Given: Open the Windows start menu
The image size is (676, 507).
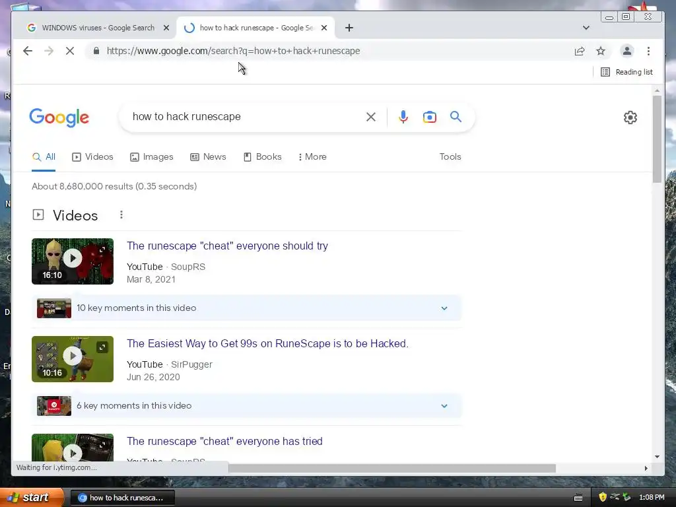Looking at the screenshot, I should tap(31, 498).
